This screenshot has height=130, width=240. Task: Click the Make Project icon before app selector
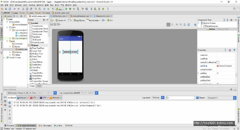[x=53, y=9]
